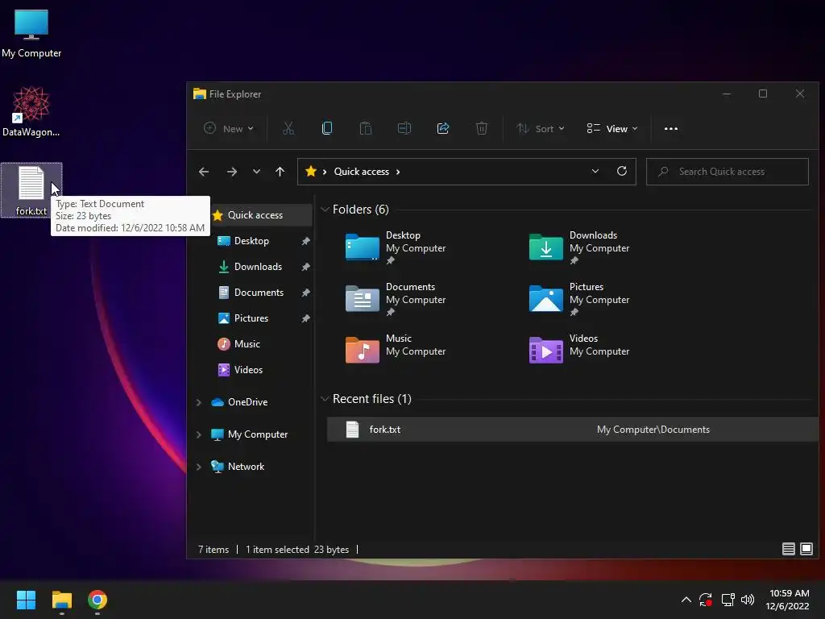The width and height of the screenshot is (825, 619).
Task: Select the Documents folder in Folders list
Action: tap(396, 298)
